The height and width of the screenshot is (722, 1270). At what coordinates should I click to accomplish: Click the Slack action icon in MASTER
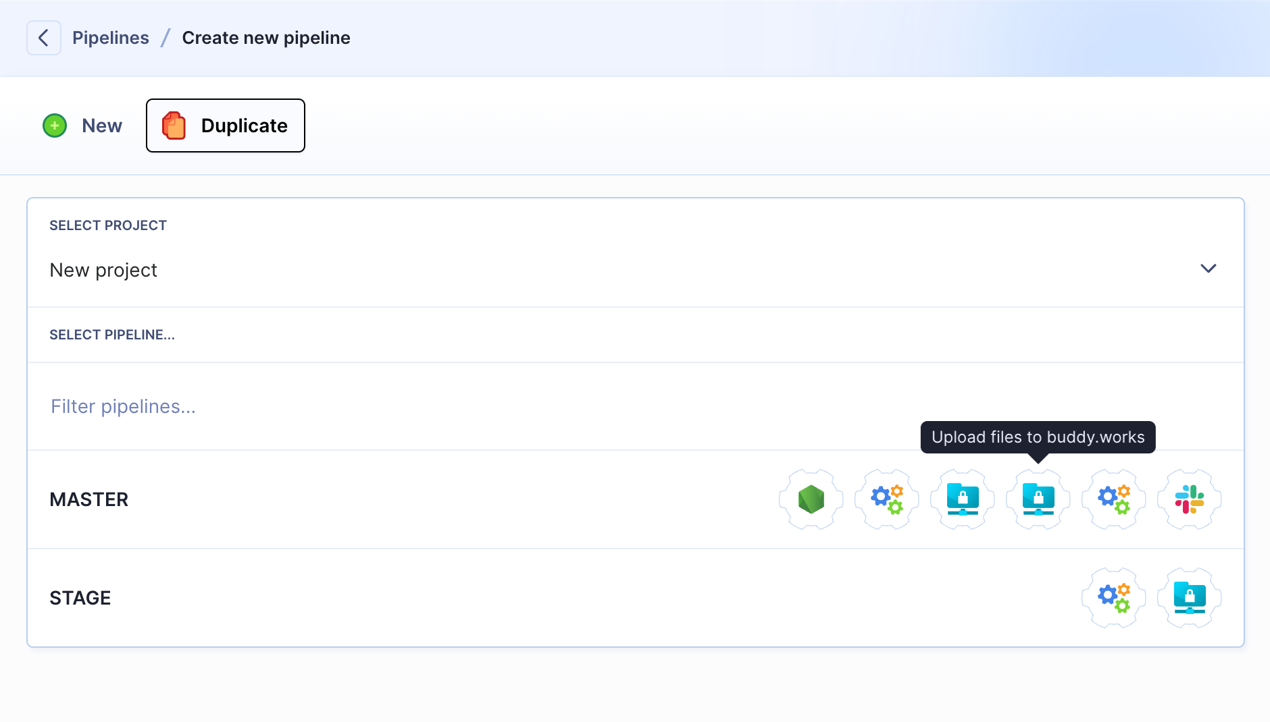[1190, 499]
